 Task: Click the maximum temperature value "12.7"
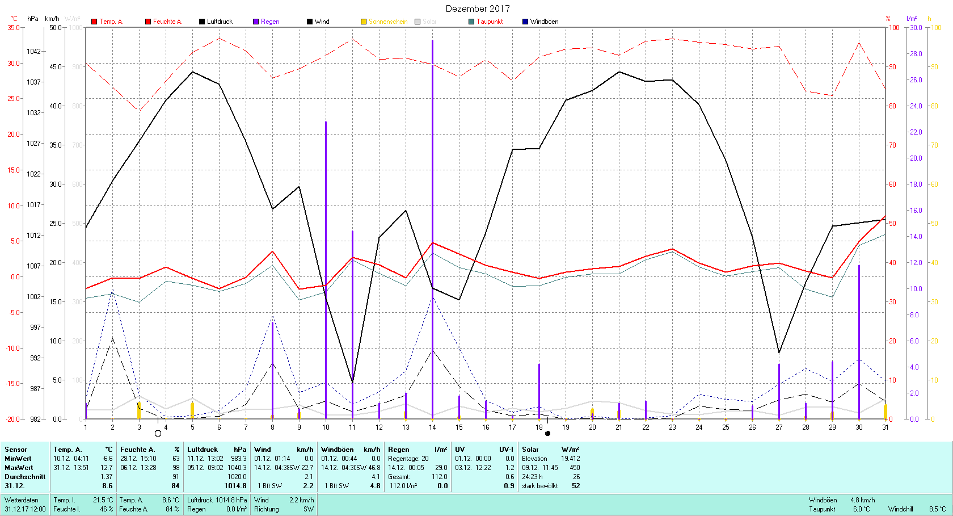(x=107, y=468)
